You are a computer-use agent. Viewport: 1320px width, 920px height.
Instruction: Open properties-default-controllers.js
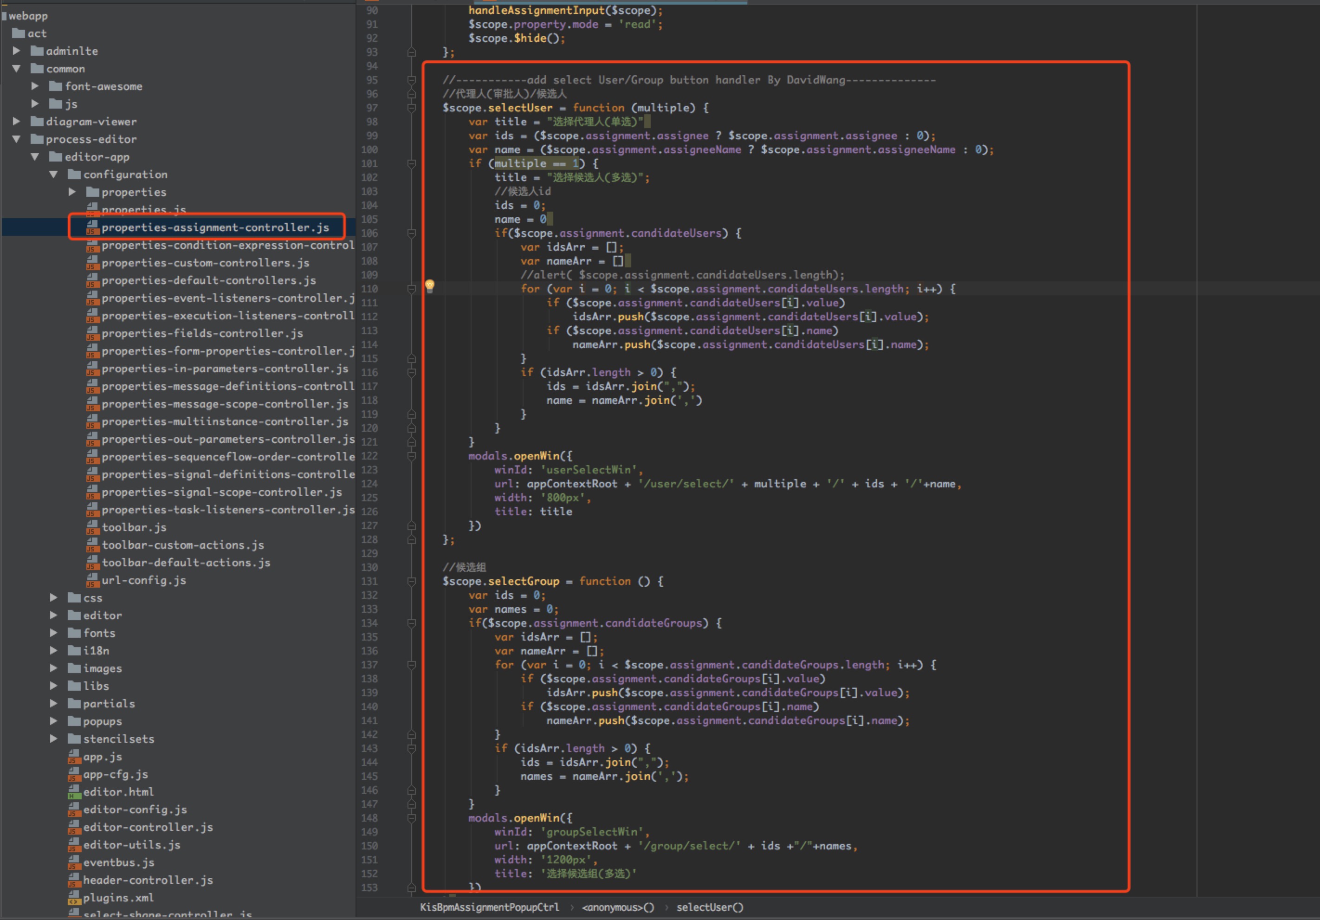(x=209, y=280)
